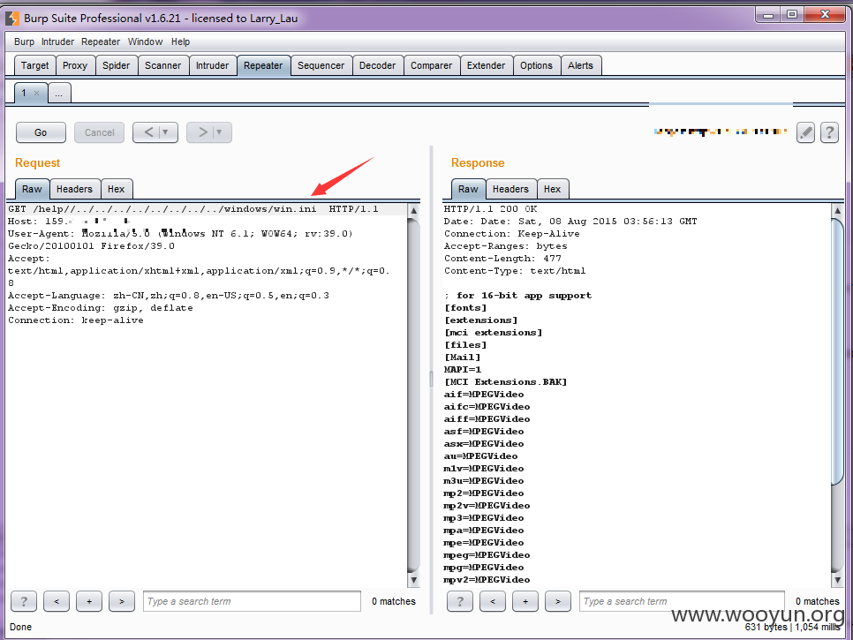Go back to previous request in history
This screenshot has height=640, width=853.
(x=155, y=132)
